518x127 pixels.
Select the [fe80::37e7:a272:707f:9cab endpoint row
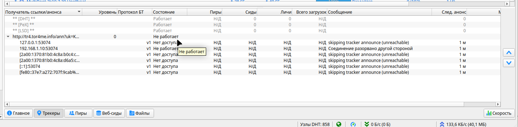(252, 72)
